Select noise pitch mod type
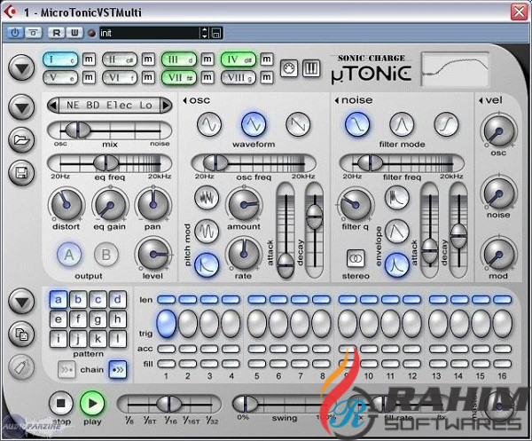 (207, 197)
